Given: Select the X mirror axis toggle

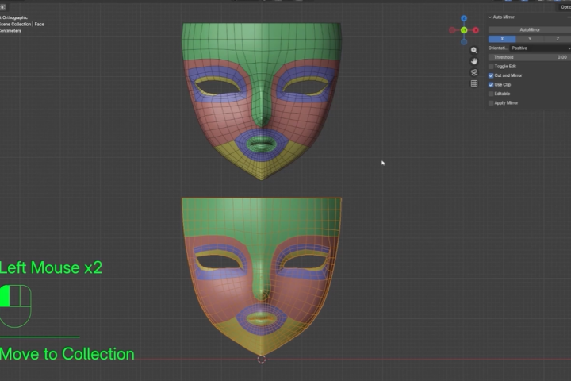Looking at the screenshot, I should click(502, 39).
